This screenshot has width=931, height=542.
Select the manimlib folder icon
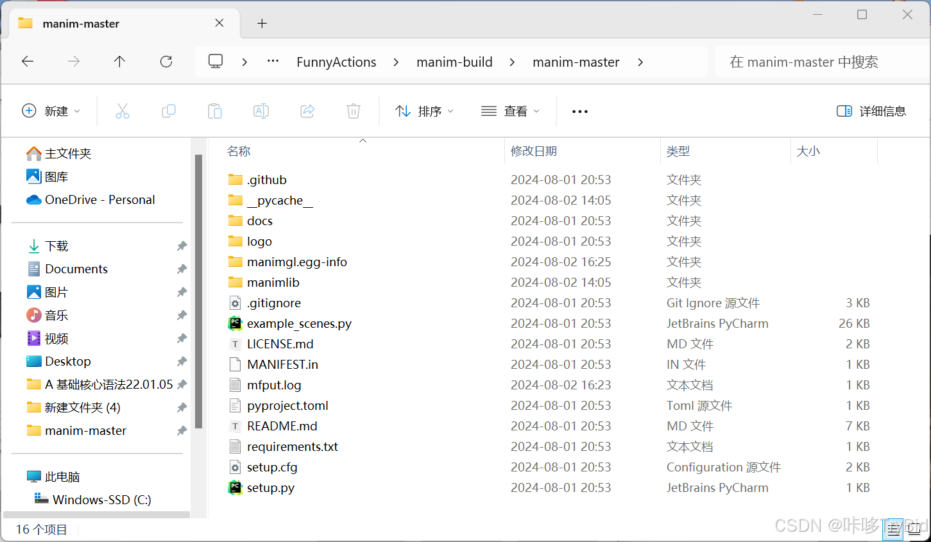235,282
